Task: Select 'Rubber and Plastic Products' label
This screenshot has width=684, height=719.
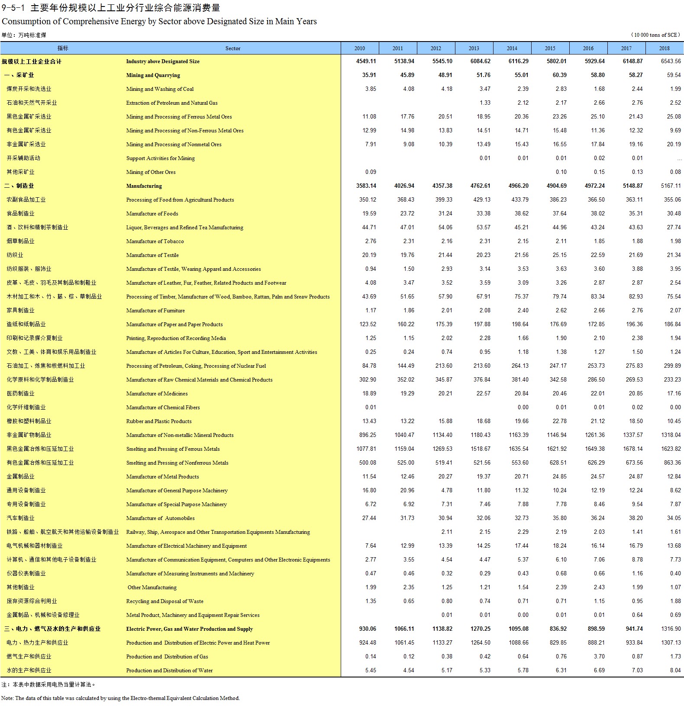Action: coord(158,421)
